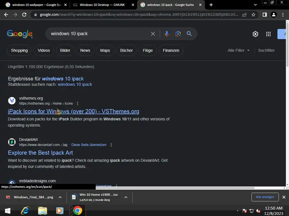Open iPack Icons for Windows VSThemes result
Screen dimensions: 289x216
pos(73,111)
